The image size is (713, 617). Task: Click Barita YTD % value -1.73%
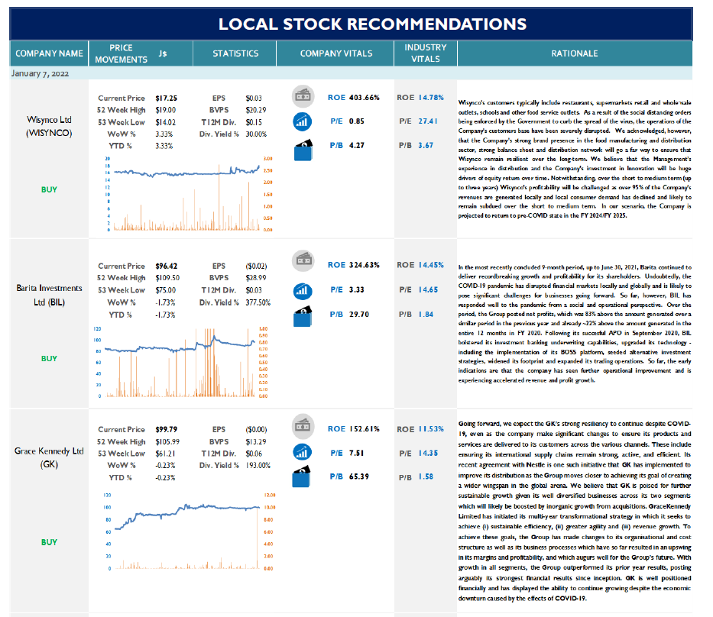pos(165,315)
